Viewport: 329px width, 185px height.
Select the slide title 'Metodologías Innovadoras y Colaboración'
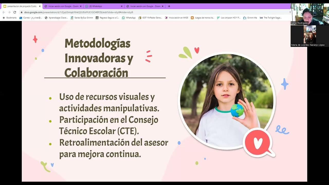coord(99,58)
